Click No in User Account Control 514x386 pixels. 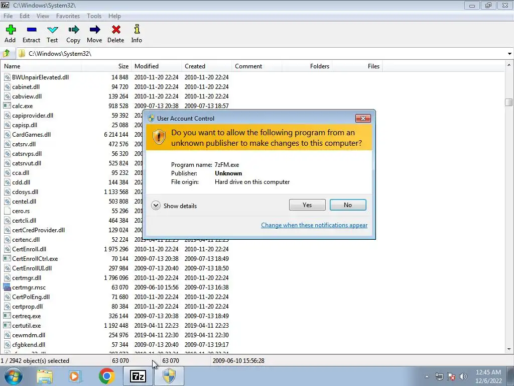click(348, 205)
